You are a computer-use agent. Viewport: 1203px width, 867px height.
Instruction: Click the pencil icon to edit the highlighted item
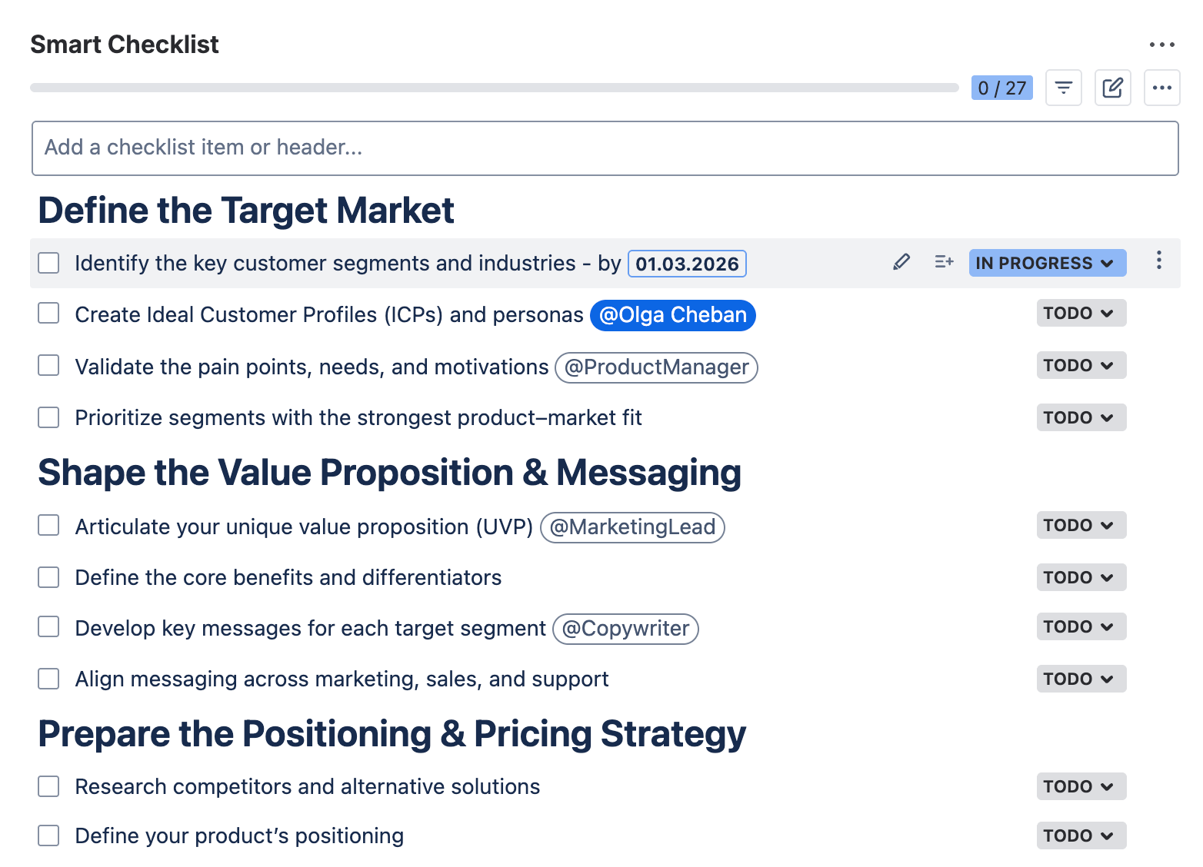(901, 262)
